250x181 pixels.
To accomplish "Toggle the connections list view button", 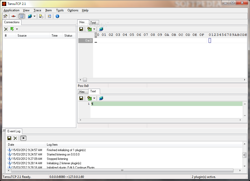I will tap(21, 16).
